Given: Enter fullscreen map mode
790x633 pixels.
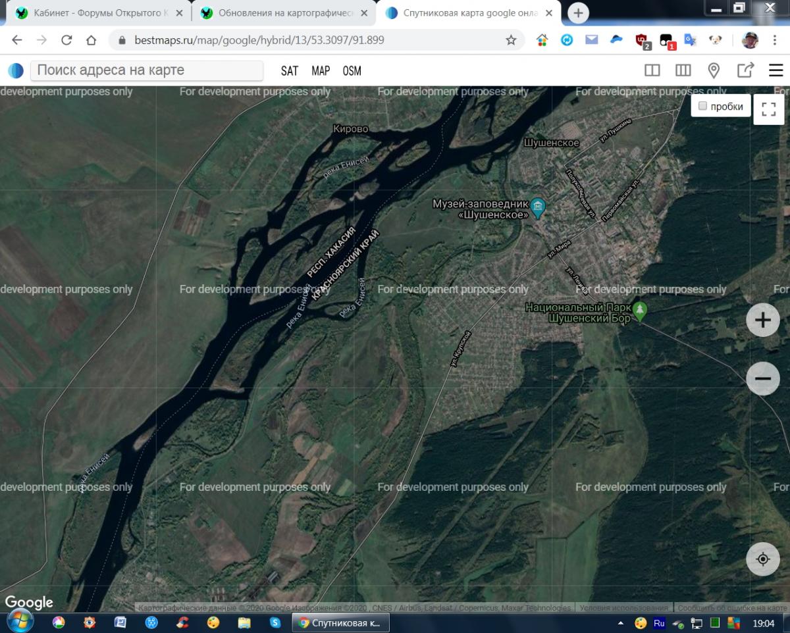Looking at the screenshot, I should (768, 109).
